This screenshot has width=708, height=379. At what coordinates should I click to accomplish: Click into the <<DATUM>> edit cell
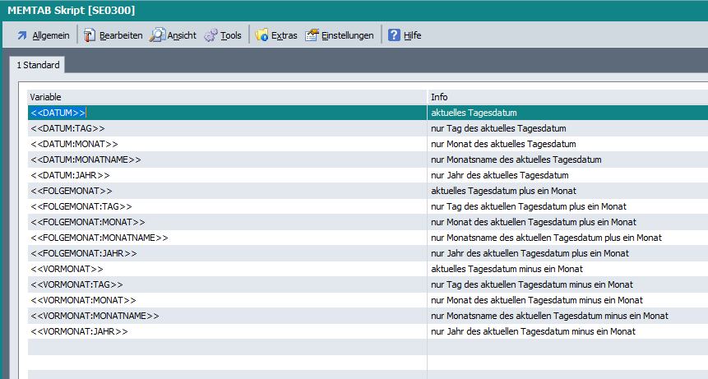tap(226, 113)
